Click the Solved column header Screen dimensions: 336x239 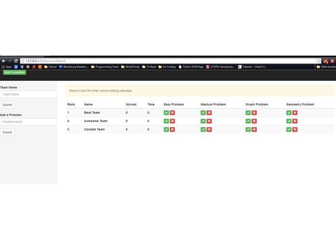point(131,105)
